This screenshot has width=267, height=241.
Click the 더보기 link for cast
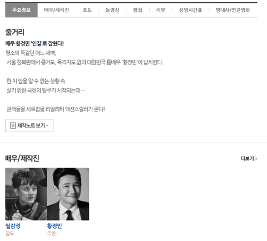pyautogui.click(x=249, y=159)
